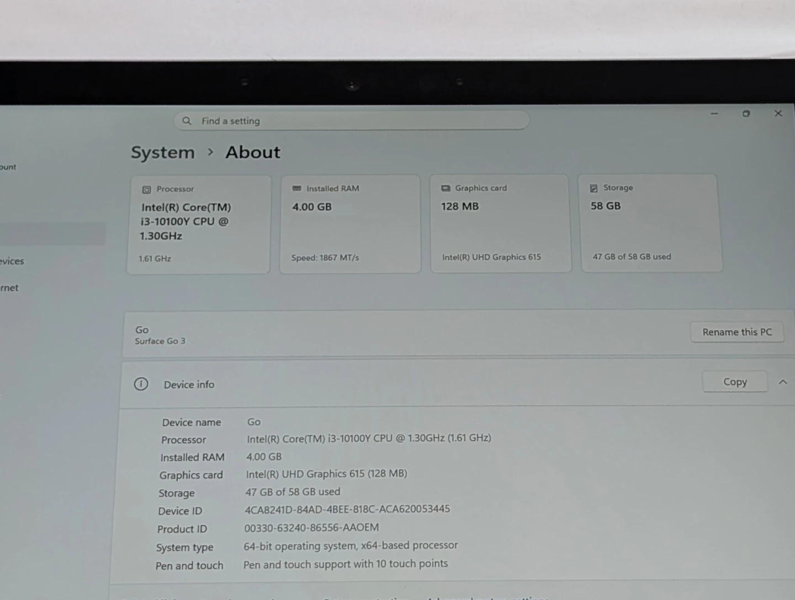The image size is (795, 600).
Task: Restore down the Settings window
Action: click(x=746, y=114)
